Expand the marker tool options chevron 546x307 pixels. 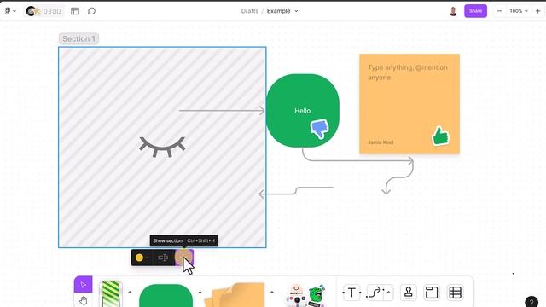[x=130, y=293]
